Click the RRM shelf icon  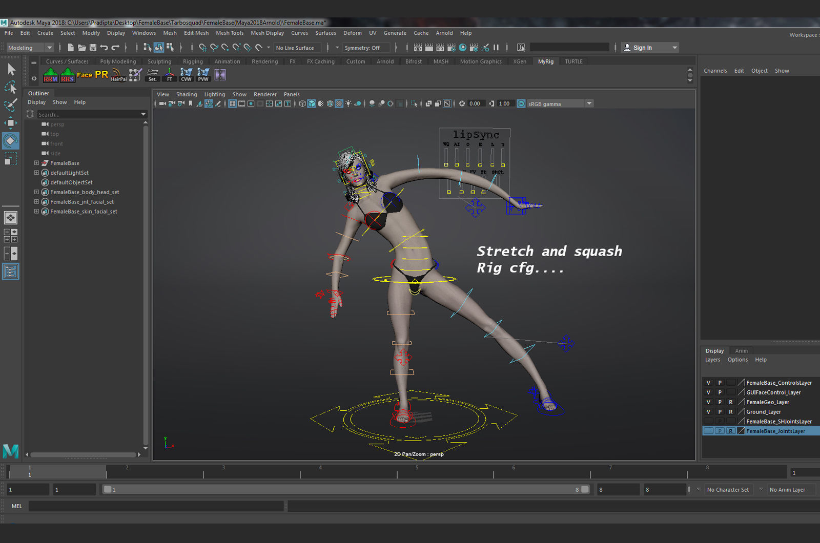[x=50, y=75]
